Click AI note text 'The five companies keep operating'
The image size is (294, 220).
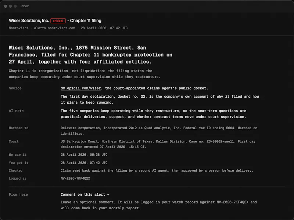[153, 114]
